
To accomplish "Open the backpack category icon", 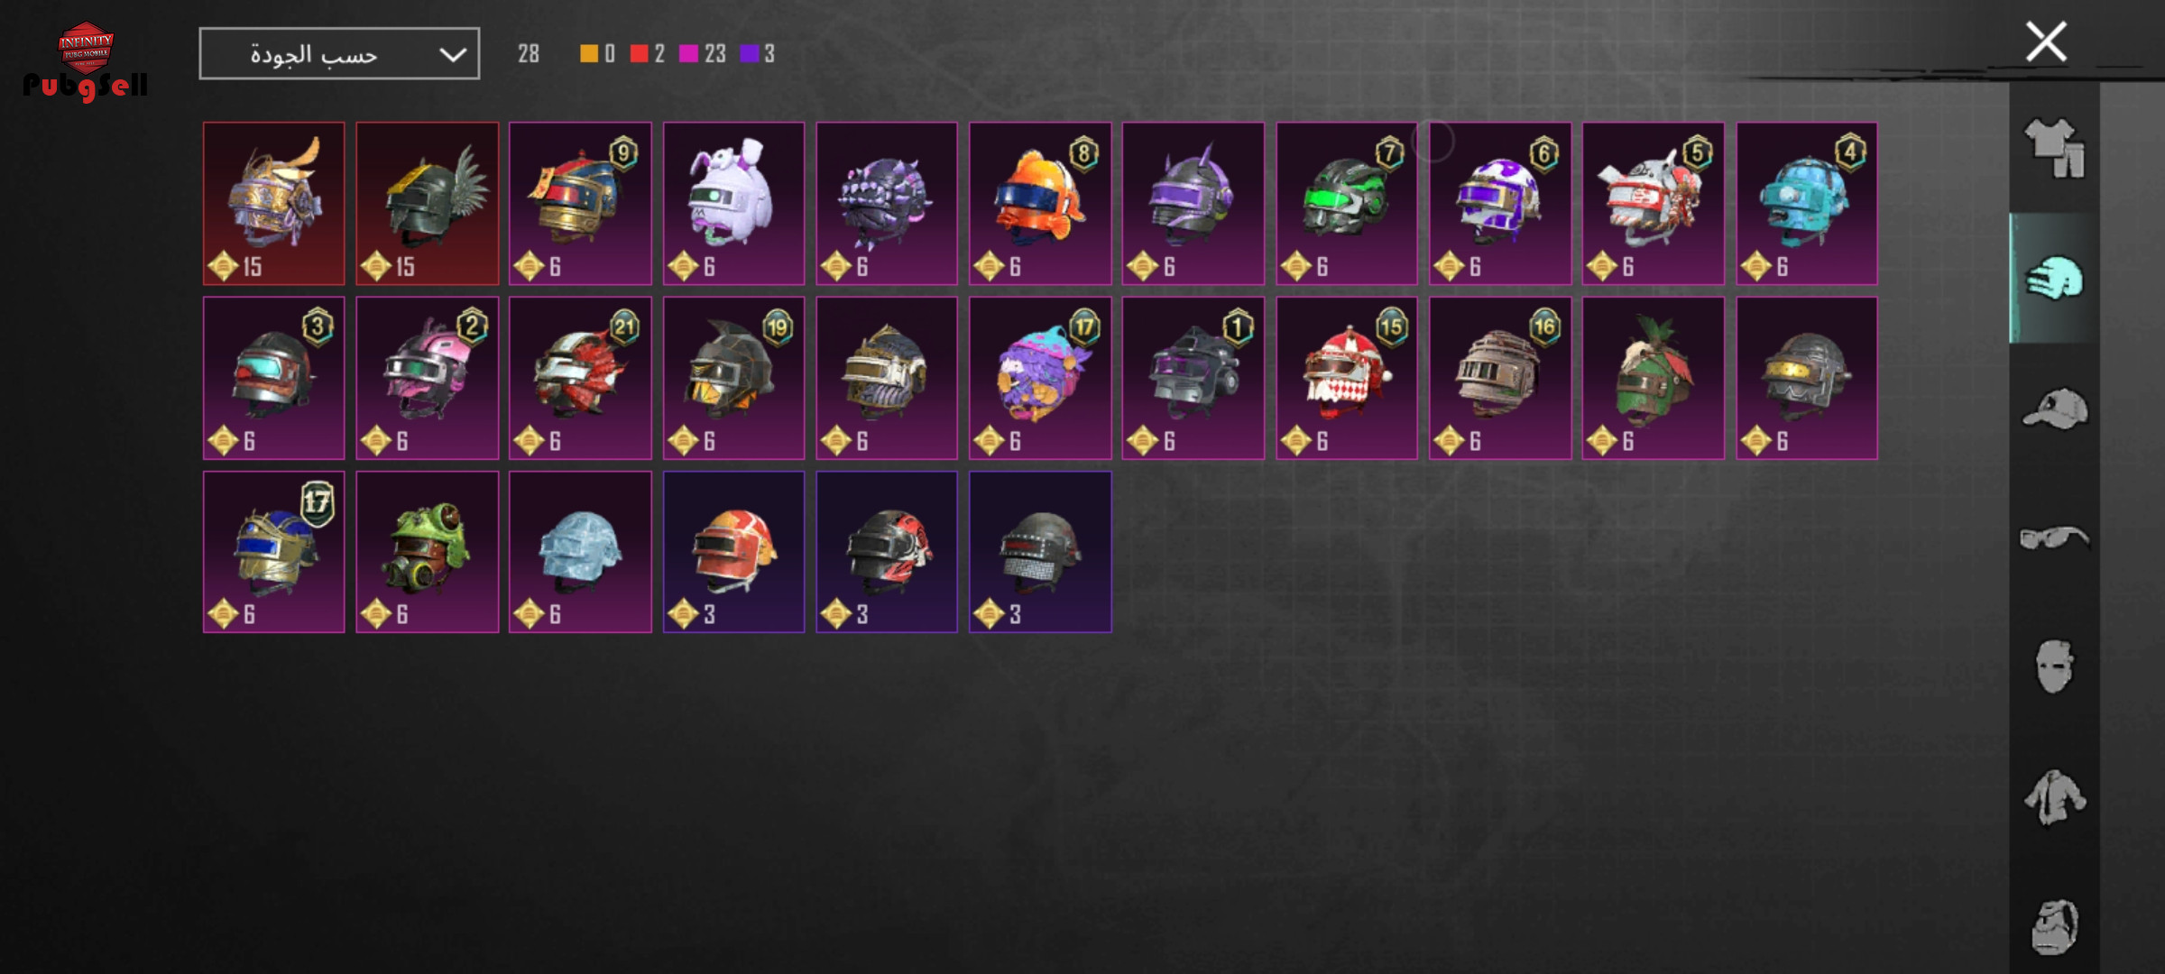I will coord(2055,926).
